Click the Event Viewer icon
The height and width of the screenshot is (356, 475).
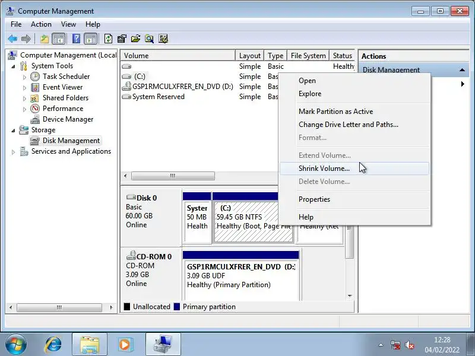35,87
